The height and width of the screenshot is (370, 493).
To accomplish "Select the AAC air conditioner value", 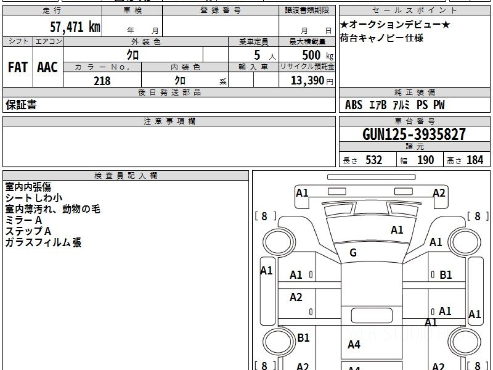I will click(48, 67).
